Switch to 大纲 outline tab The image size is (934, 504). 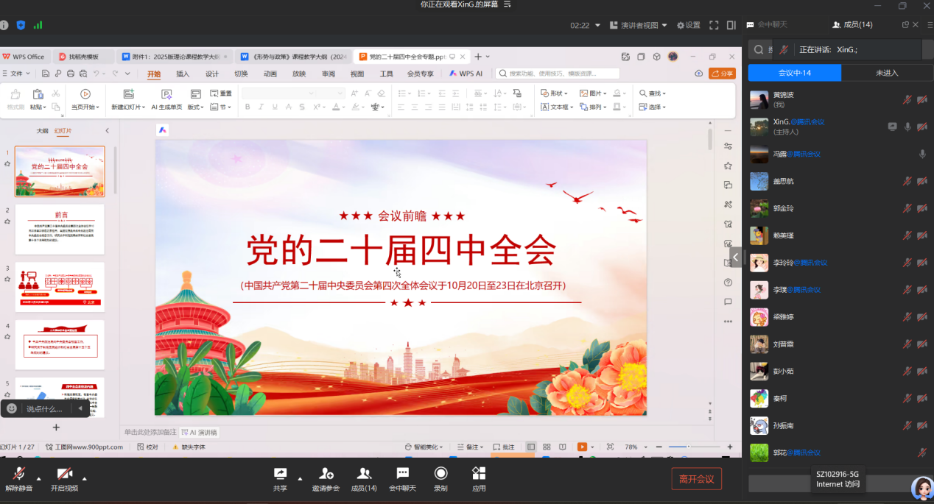click(43, 131)
